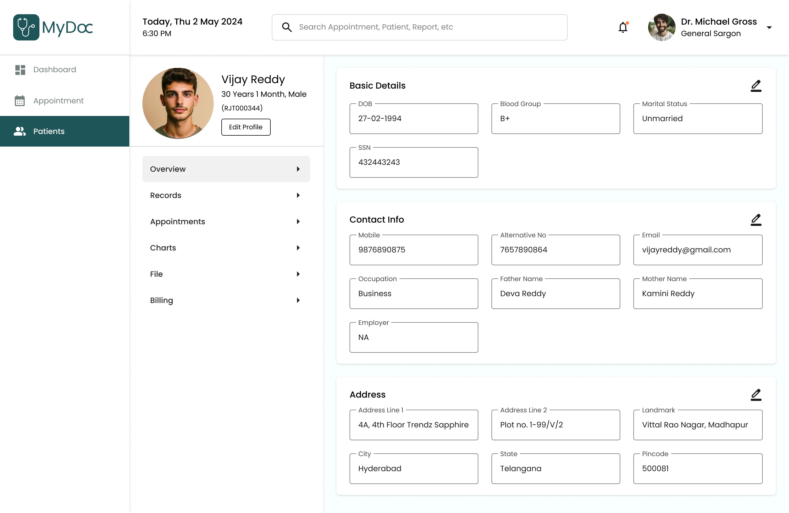Open Dr. Michael Gross account dropdown arrow
The height and width of the screenshot is (513, 789).
(769, 27)
